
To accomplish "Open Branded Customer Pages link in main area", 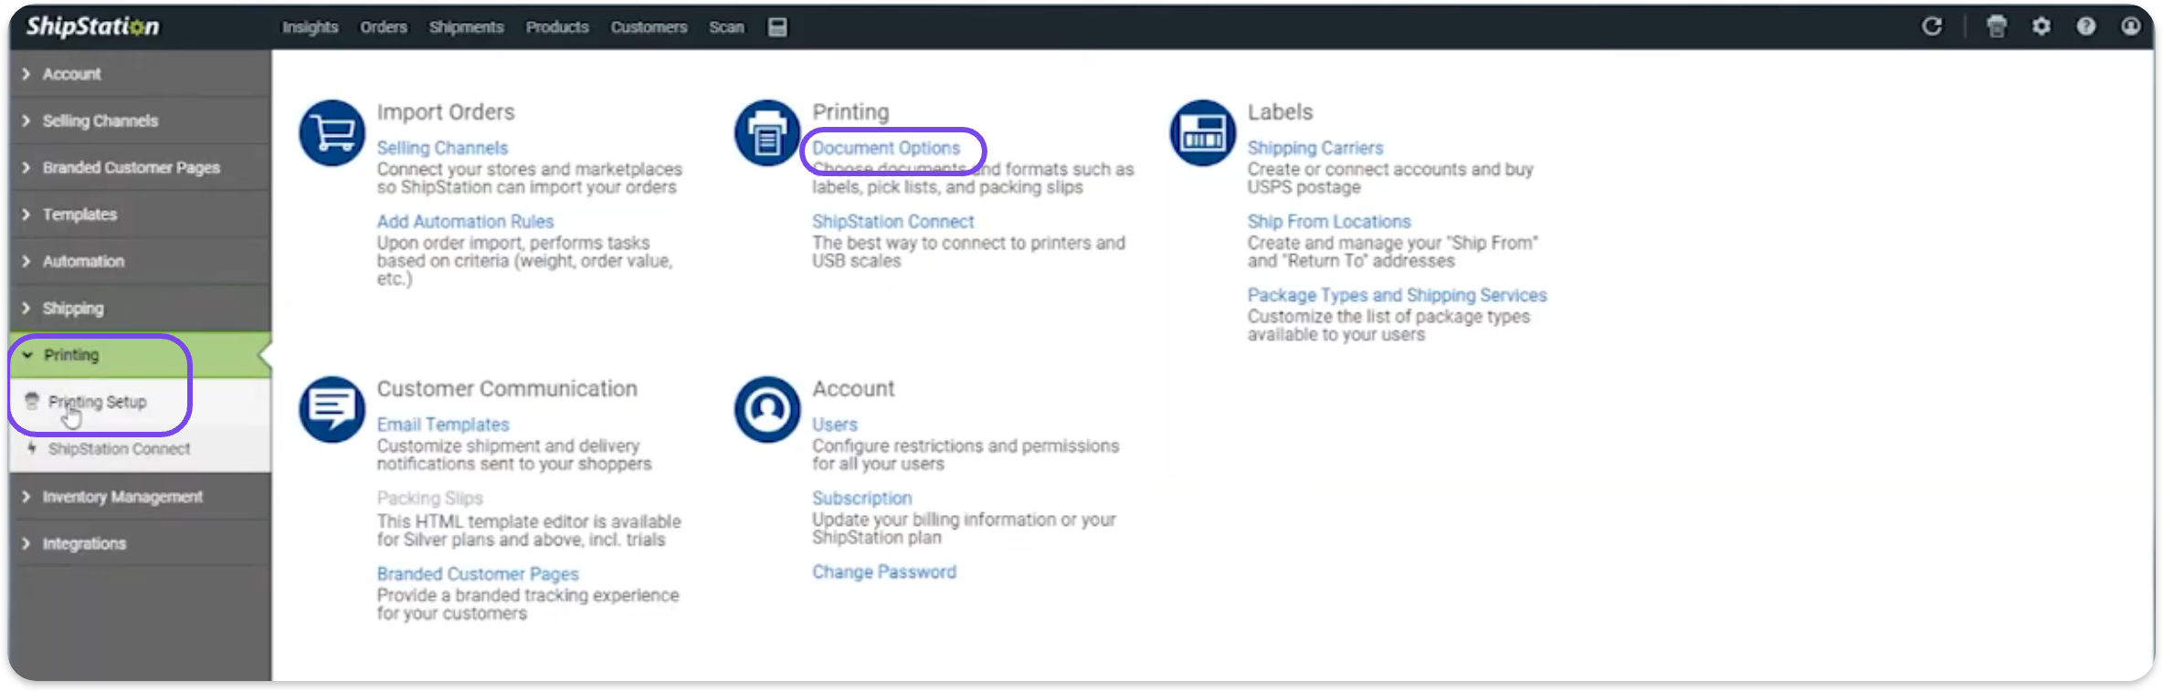I will [478, 574].
